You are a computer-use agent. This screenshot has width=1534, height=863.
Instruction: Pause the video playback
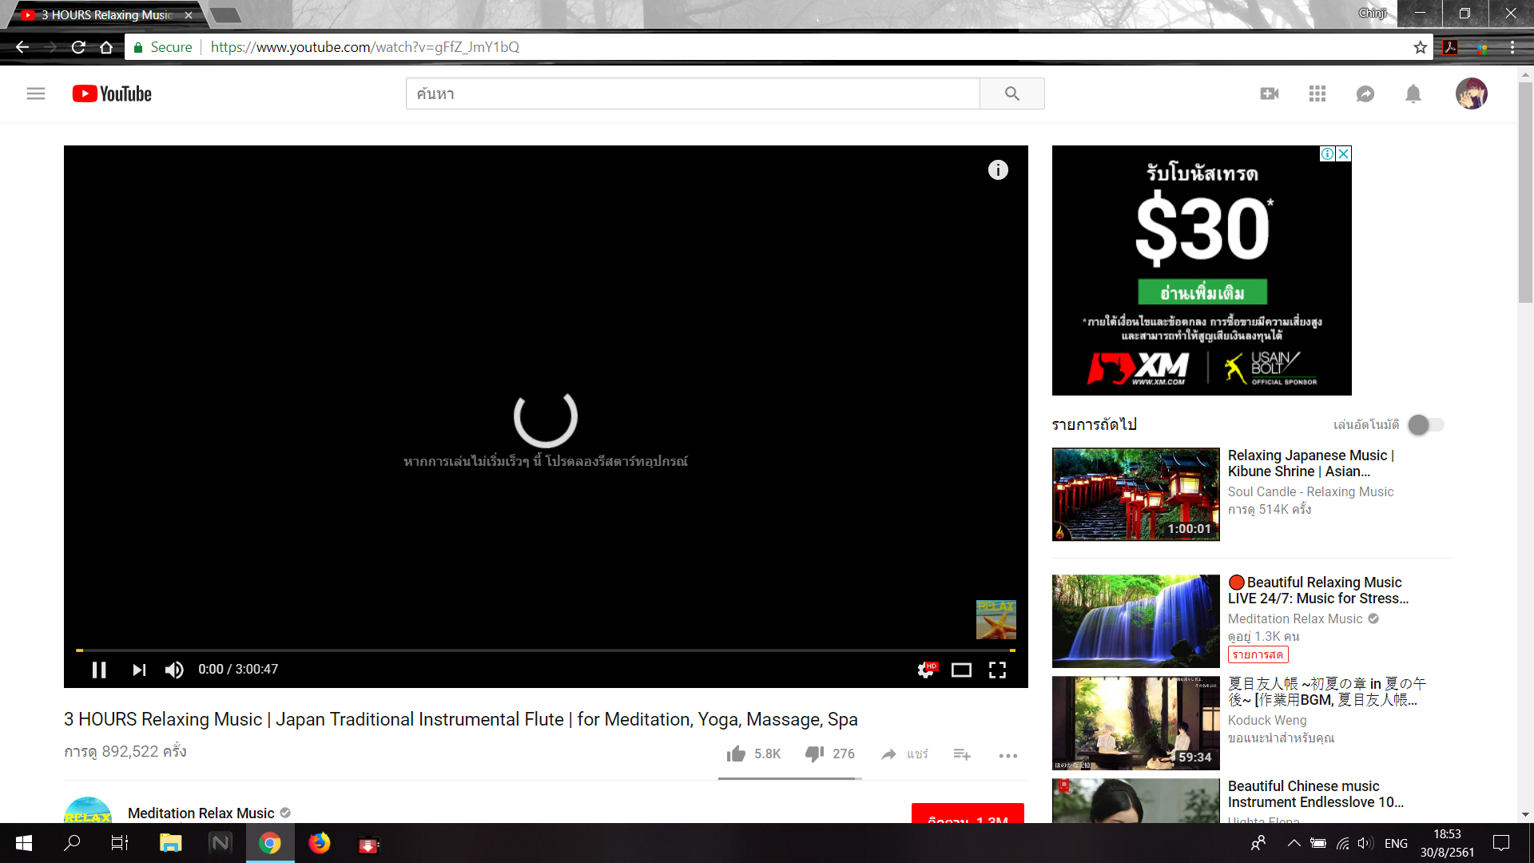(x=99, y=670)
